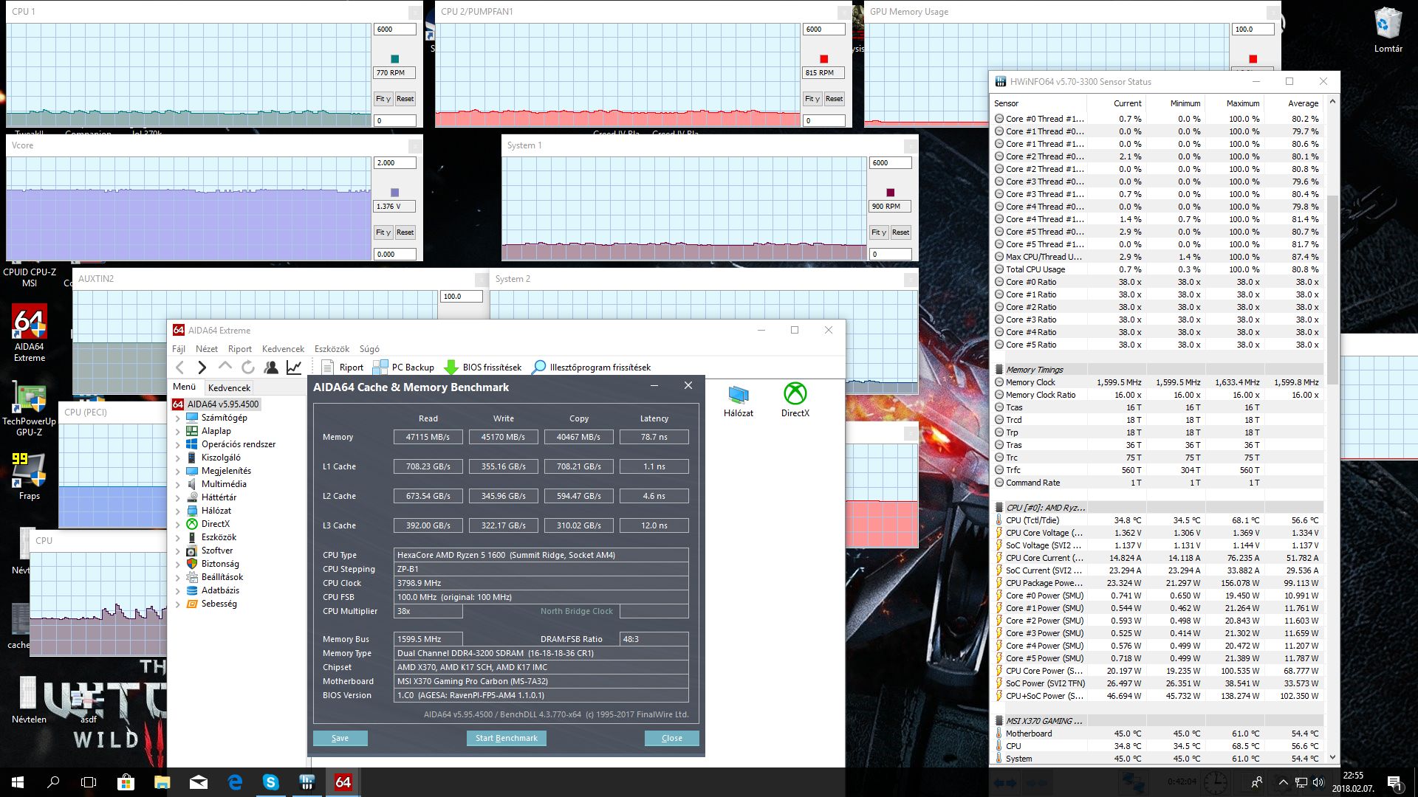The height and width of the screenshot is (797, 1418).
Task: Click Close in the benchmark dialog
Action: click(672, 738)
